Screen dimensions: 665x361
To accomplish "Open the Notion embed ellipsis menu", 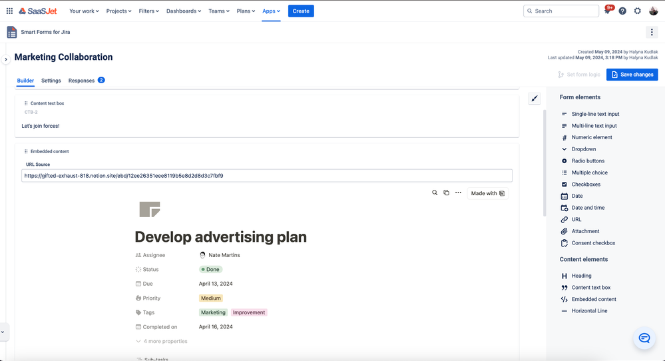I will [458, 192].
